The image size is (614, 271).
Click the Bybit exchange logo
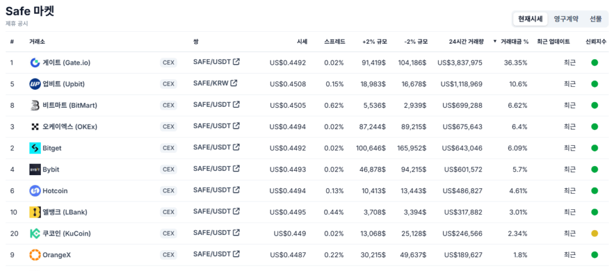(35, 170)
